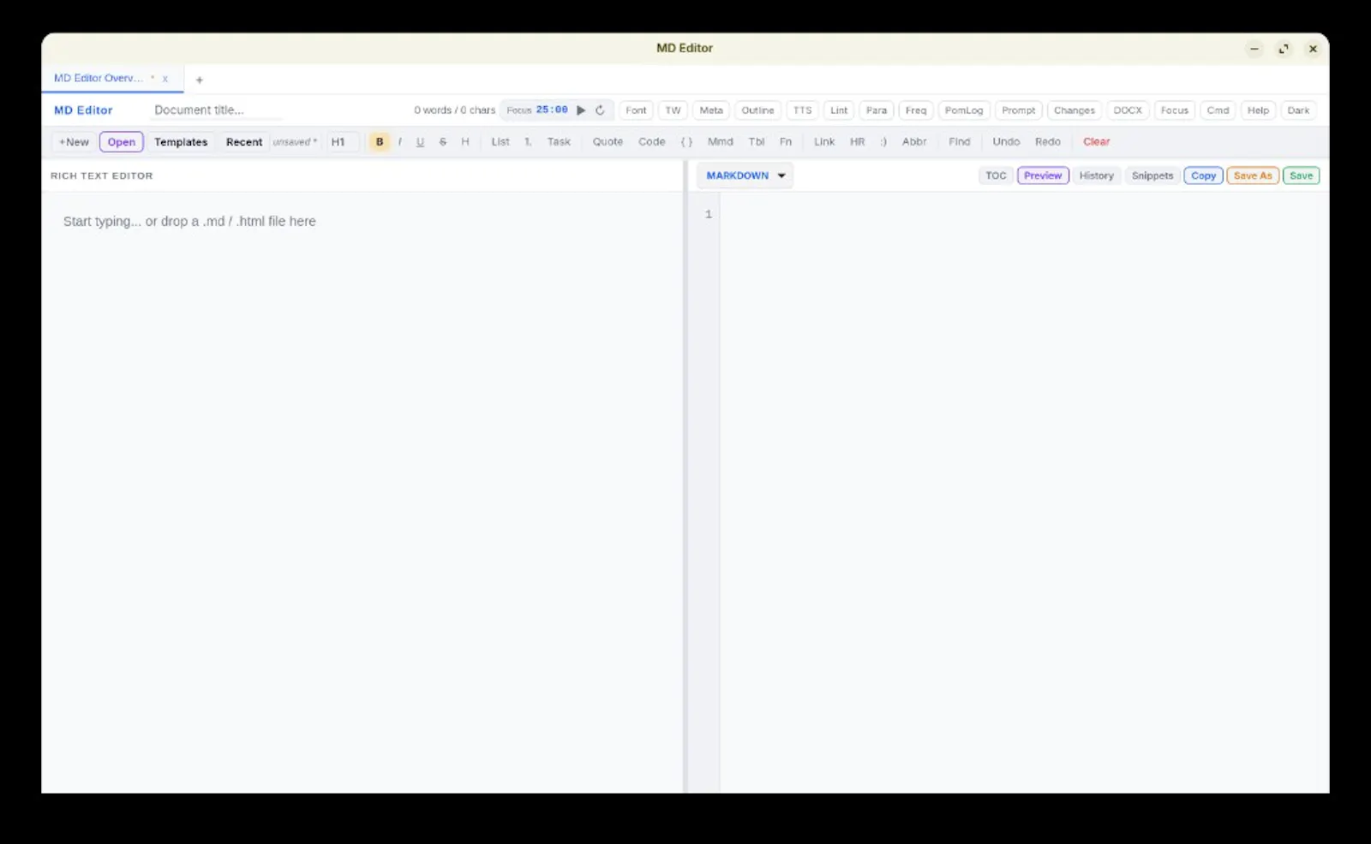The height and width of the screenshot is (844, 1371).
Task: Toggle the Outline panel
Action: tap(757, 110)
